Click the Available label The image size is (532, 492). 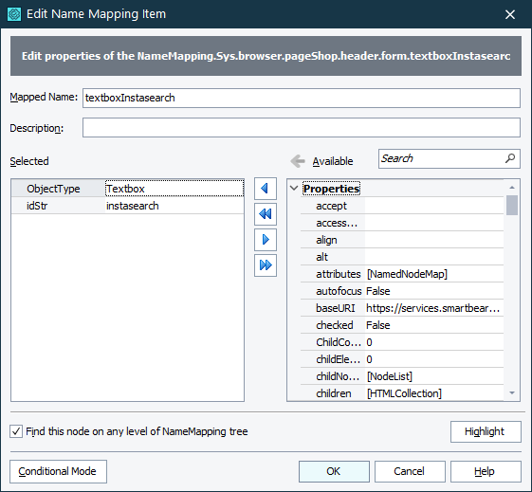(333, 161)
